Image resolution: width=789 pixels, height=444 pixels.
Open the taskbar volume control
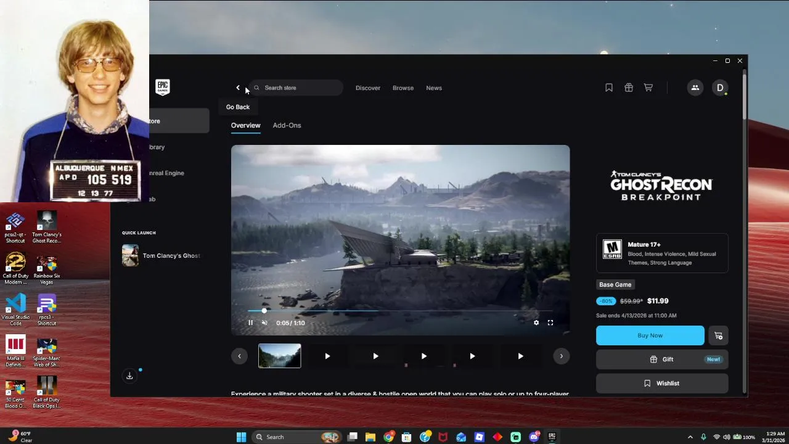726,437
